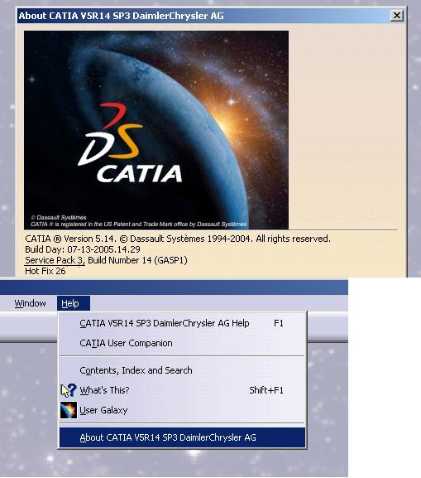This screenshot has height=478, width=421.
Task: Close the About CATIA dialog
Action: click(397, 16)
